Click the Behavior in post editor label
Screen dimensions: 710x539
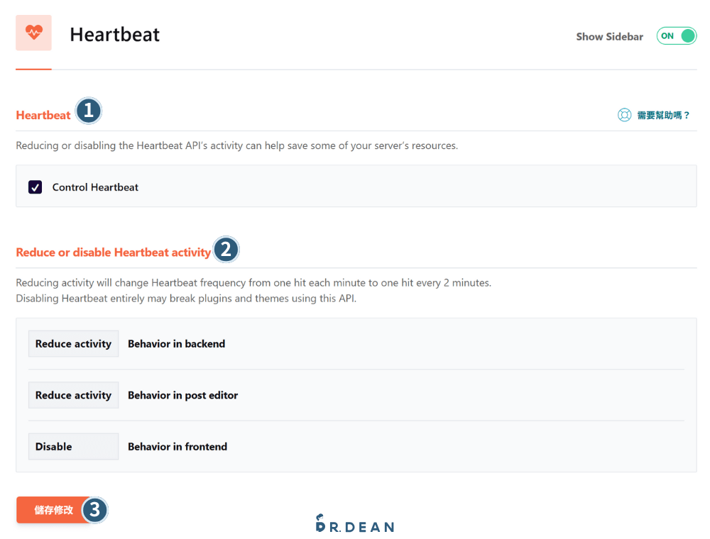pyautogui.click(x=182, y=395)
